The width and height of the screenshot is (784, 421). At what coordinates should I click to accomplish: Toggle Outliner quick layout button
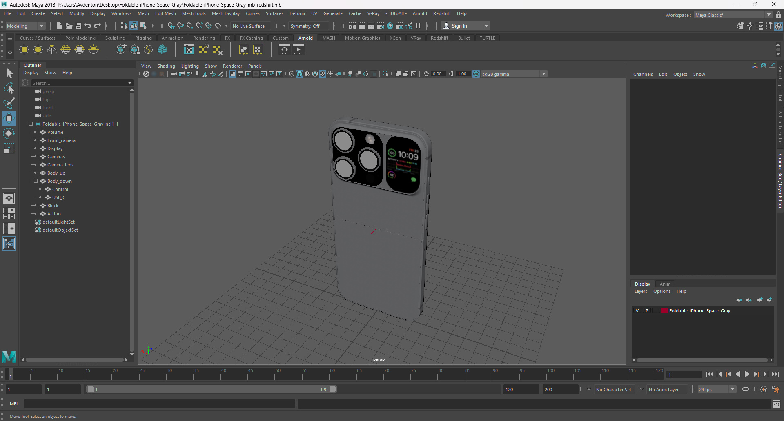9,244
